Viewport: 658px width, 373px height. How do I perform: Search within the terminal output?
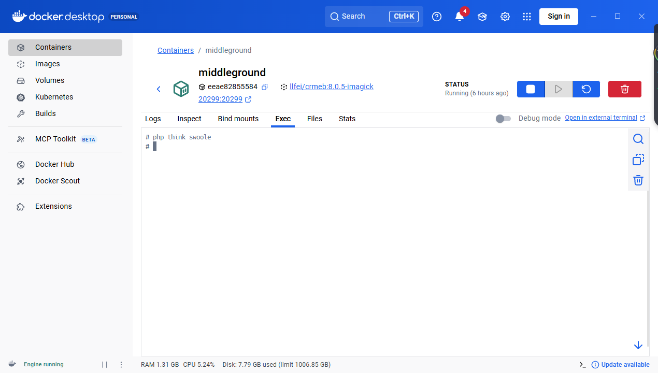point(638,139)
